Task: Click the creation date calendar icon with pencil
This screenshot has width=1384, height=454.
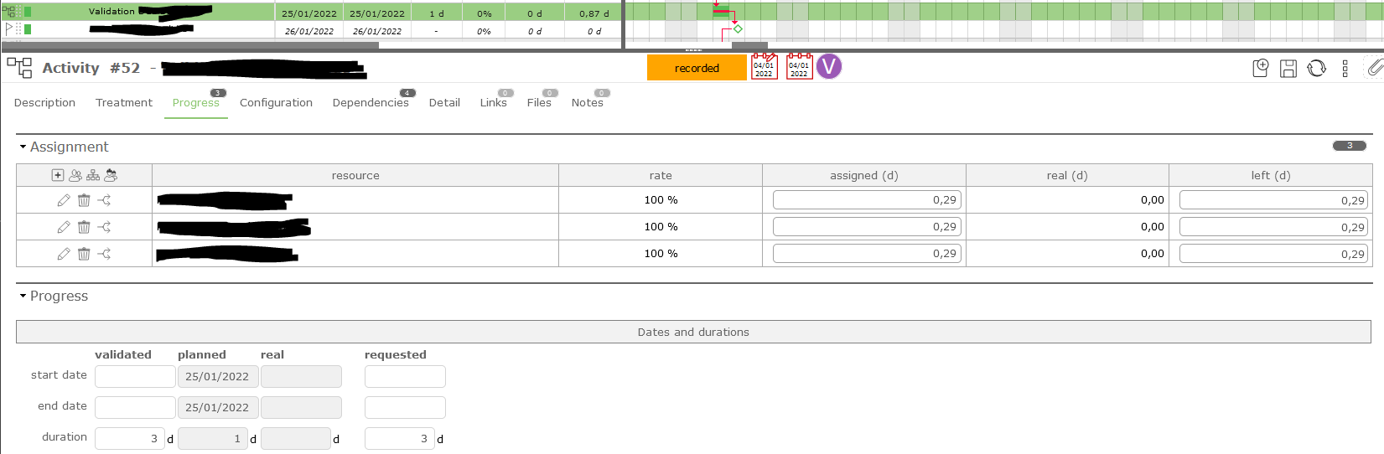Action: [764, 67]
